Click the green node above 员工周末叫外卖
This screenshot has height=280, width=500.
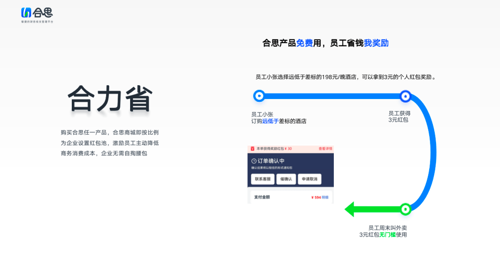pyautogui.click(x=406, y=209)
